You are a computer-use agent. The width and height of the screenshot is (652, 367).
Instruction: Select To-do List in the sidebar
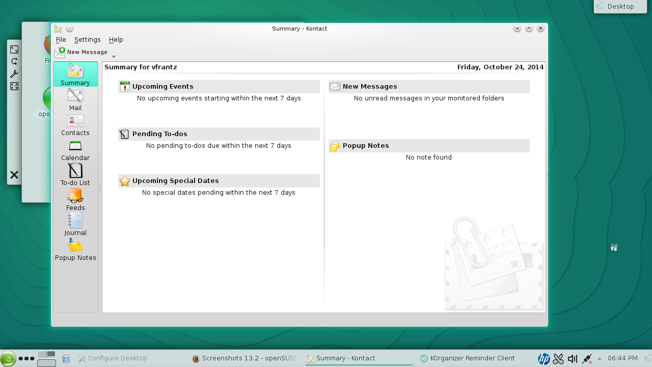75,174
